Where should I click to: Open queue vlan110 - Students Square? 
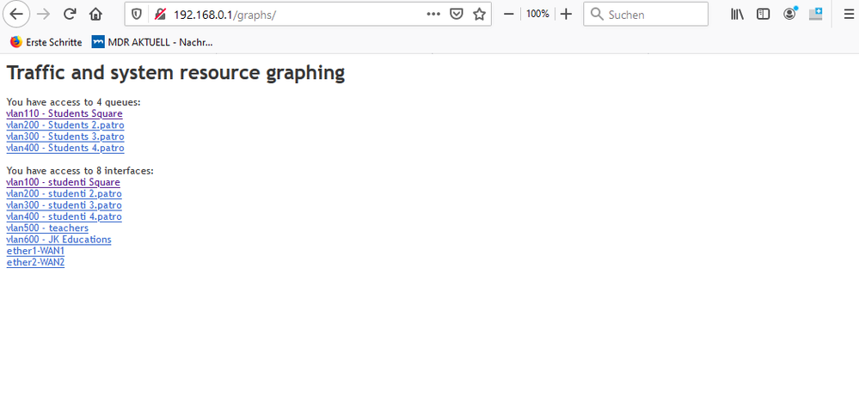click(64, 113)
